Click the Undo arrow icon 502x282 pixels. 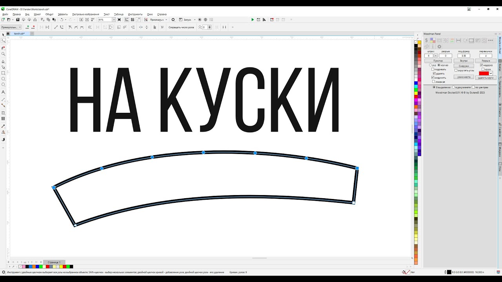[62, 20]
